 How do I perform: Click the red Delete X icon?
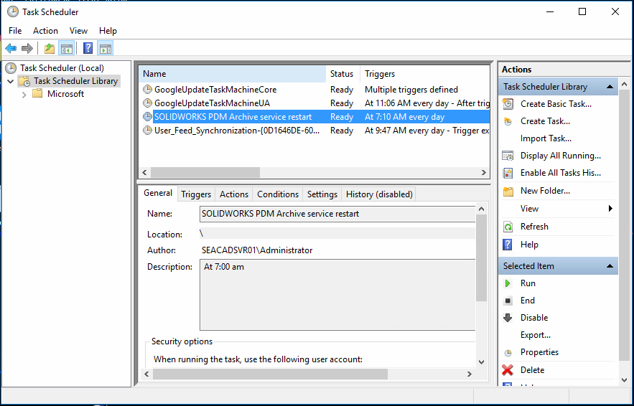(x=508, y=370)
